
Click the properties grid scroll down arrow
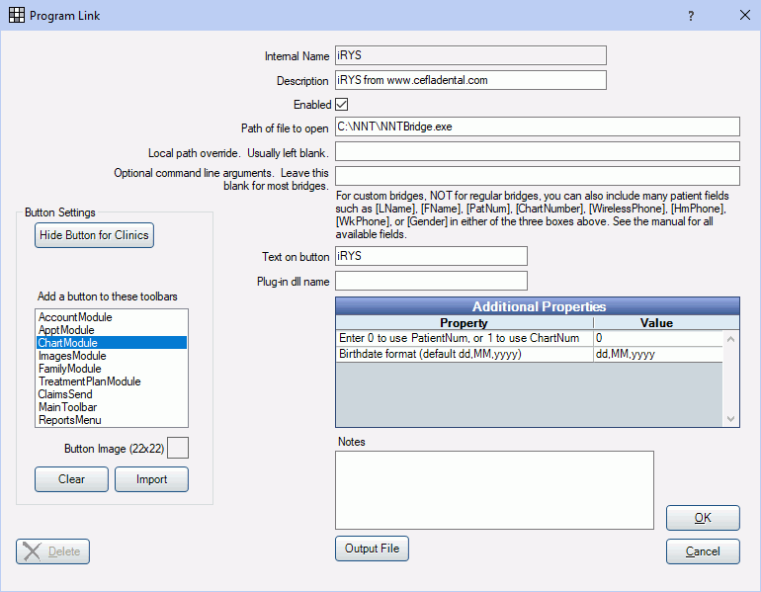731,419
